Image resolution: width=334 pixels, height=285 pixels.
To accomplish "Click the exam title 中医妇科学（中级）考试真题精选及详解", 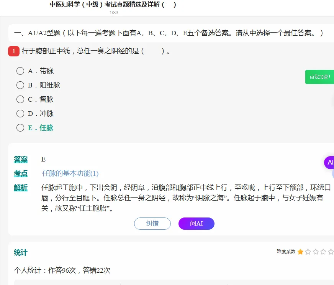I will 113,4.
